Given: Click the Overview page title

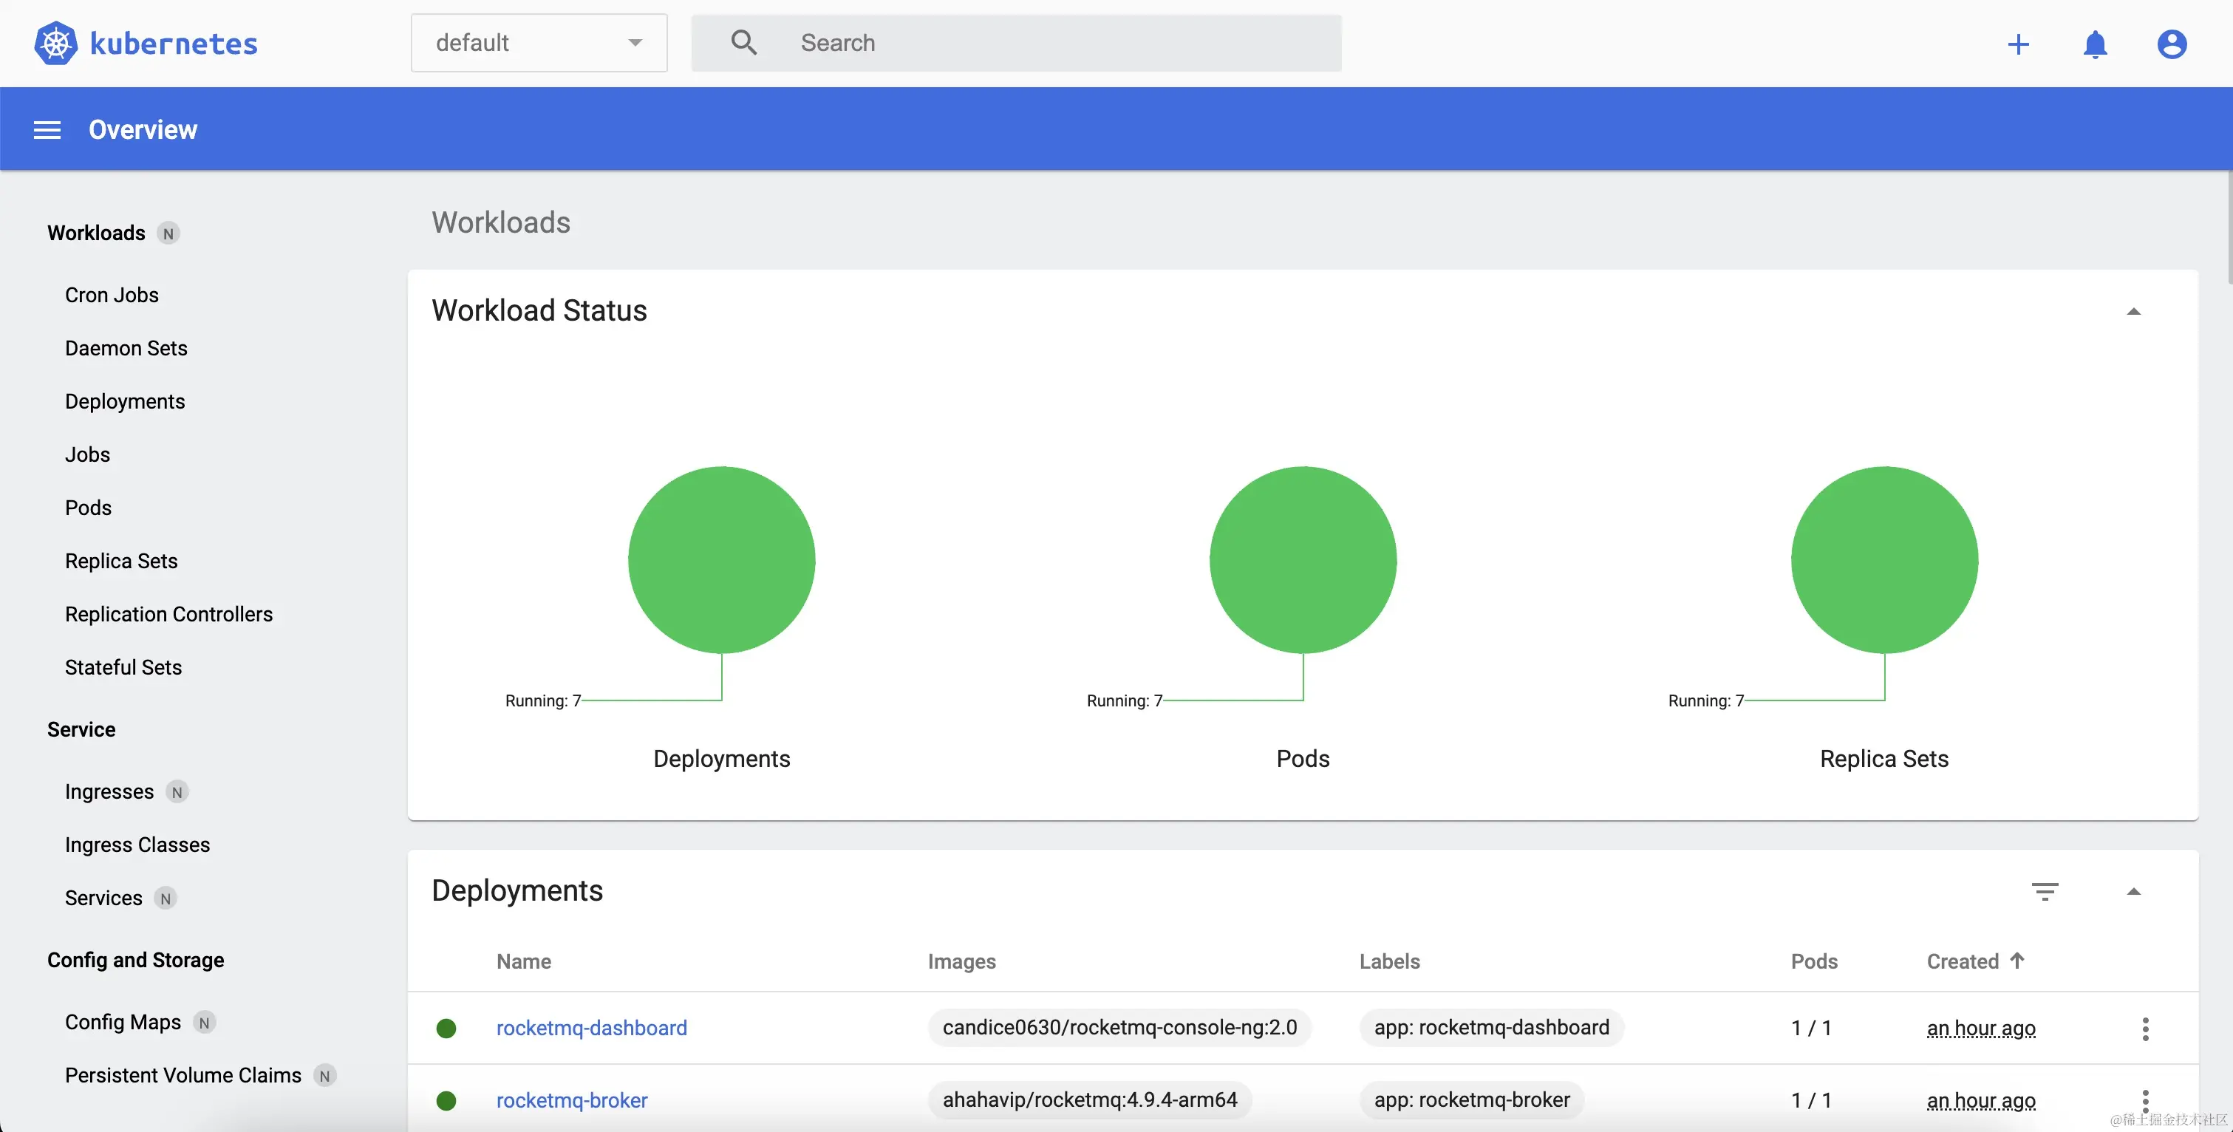Looking at the screenshot, I should (143, 130).
